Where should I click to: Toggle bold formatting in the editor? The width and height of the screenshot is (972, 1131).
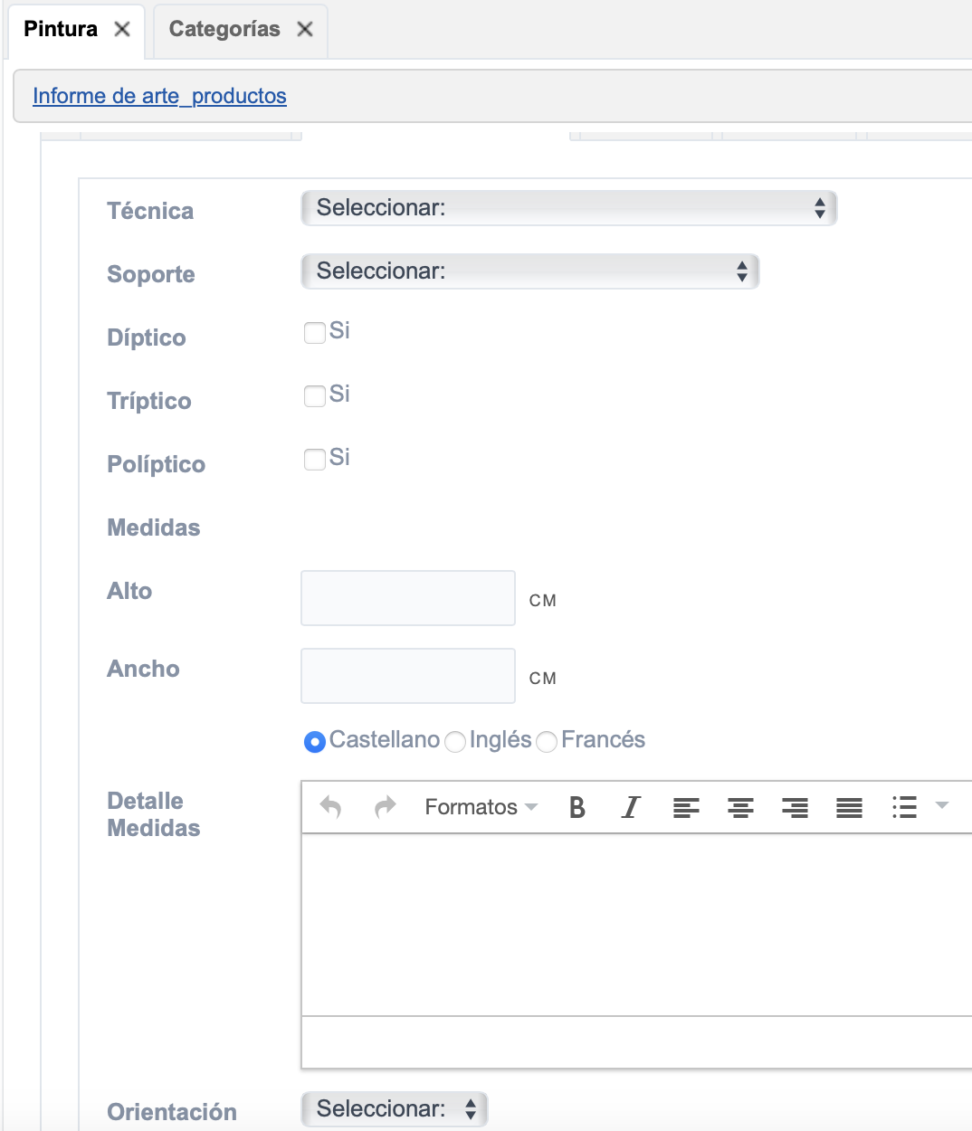tap(577, 807)
